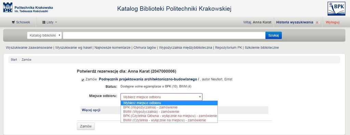
Task: Expand Więcej opcji section
Action: click(91, 110)
